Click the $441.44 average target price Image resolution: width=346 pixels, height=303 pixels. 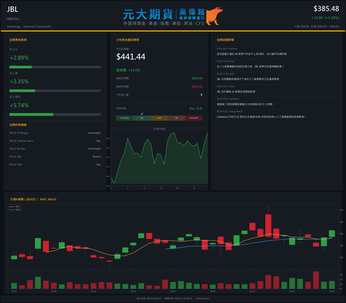131,57
